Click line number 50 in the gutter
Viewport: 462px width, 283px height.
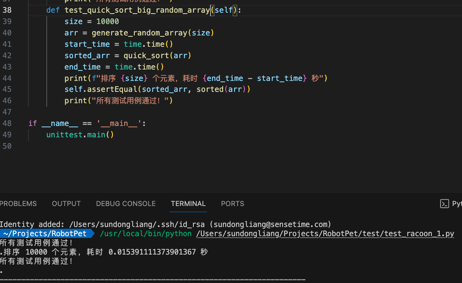click(x=7, y=146)
